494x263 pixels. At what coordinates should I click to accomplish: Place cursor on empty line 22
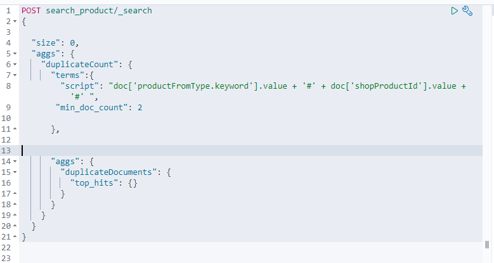[250, 248]
